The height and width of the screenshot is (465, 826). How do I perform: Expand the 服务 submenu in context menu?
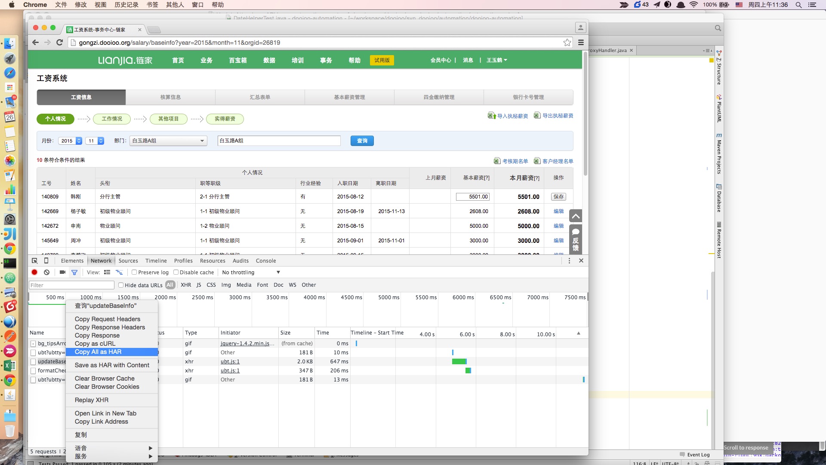click(x=112, y=456)
